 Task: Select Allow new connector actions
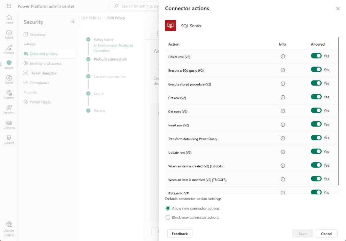[x=168, y=208]
